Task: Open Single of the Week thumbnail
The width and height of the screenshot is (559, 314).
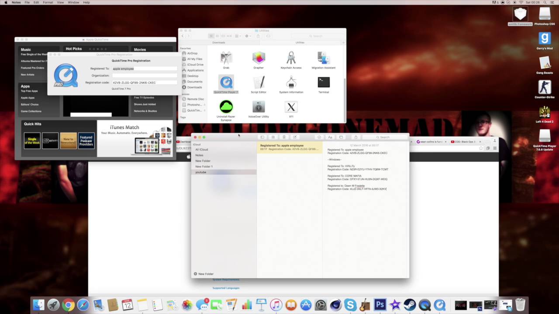Action: [32, 141]
